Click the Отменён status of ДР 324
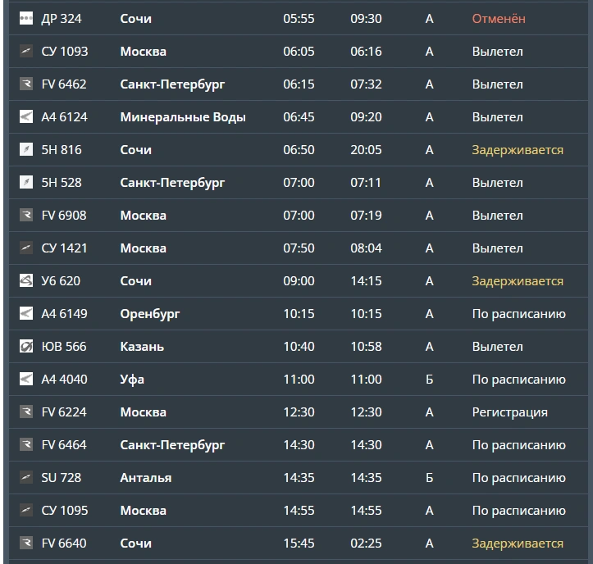 coord(499,19)
